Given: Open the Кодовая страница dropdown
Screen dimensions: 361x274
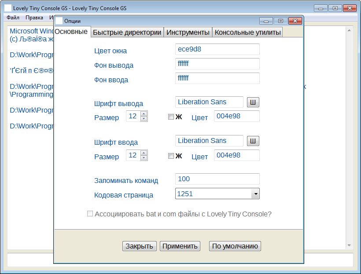Looking at the screenshot, I should click(x=255, y=194).
